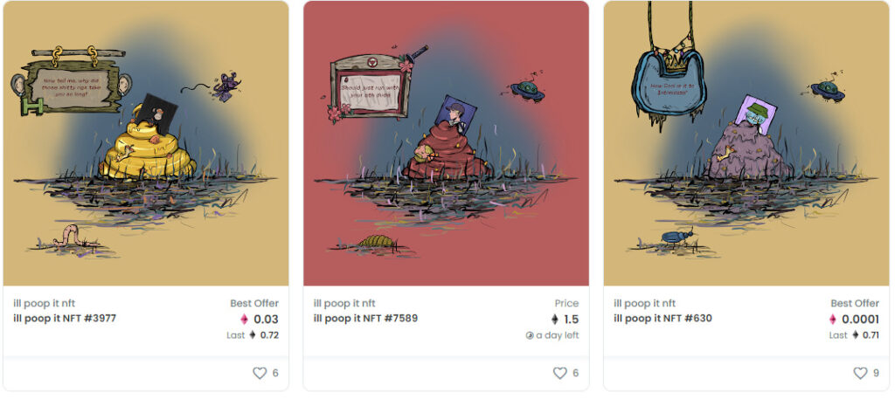Click pink ETH icon beside 0.0001 offer
This screenshot has height=399, width=895.
click(833, 320)
